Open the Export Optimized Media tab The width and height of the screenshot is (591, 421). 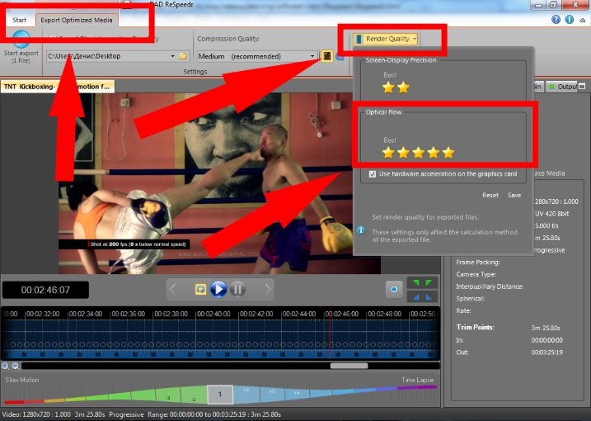77,20
